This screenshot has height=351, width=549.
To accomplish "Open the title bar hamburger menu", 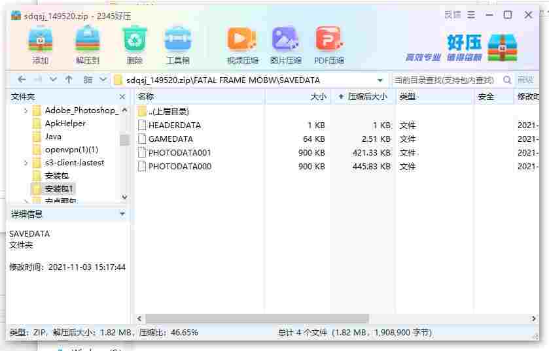I will [471, 14].
